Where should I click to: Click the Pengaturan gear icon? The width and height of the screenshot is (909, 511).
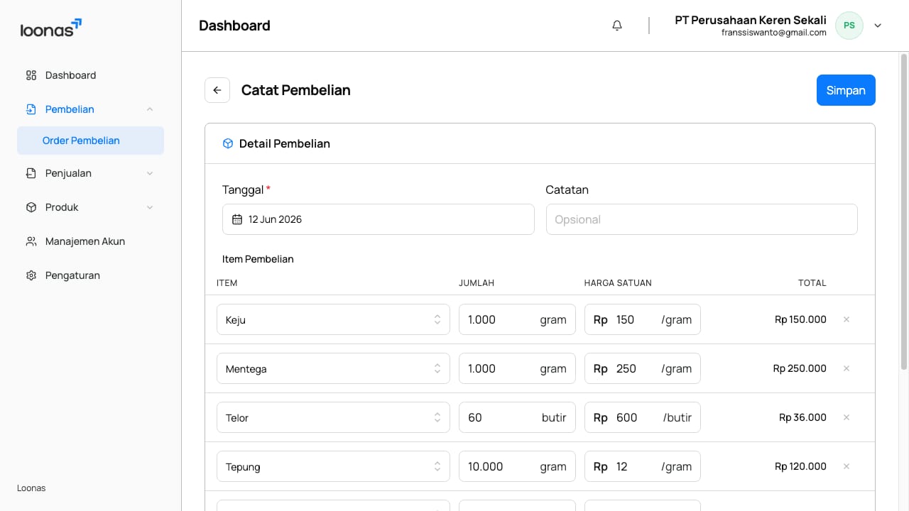(x=31, y=275)
